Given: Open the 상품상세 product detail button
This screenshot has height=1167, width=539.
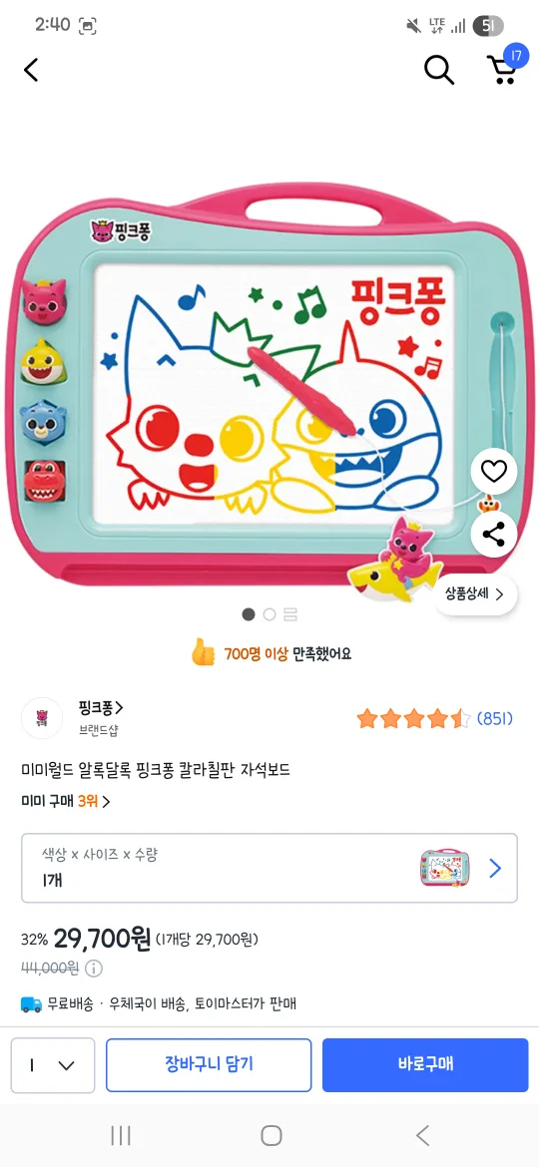Looking at the screenshot, I should pyautogui.click(x=475, y=593).
